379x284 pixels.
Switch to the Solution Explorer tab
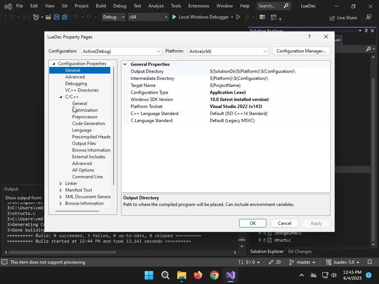[x=266, y=251]
